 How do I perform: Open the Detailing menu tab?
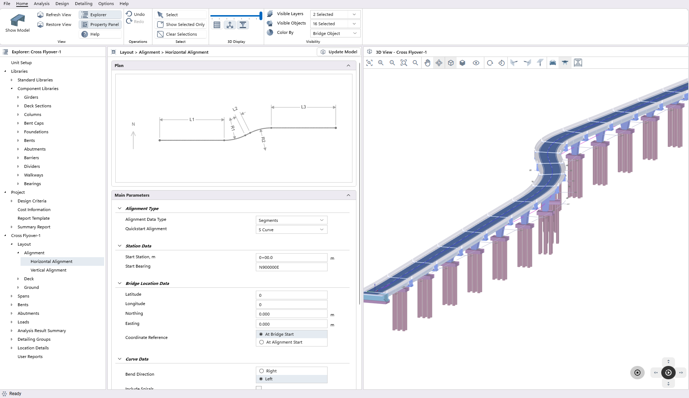coord(84,4)
